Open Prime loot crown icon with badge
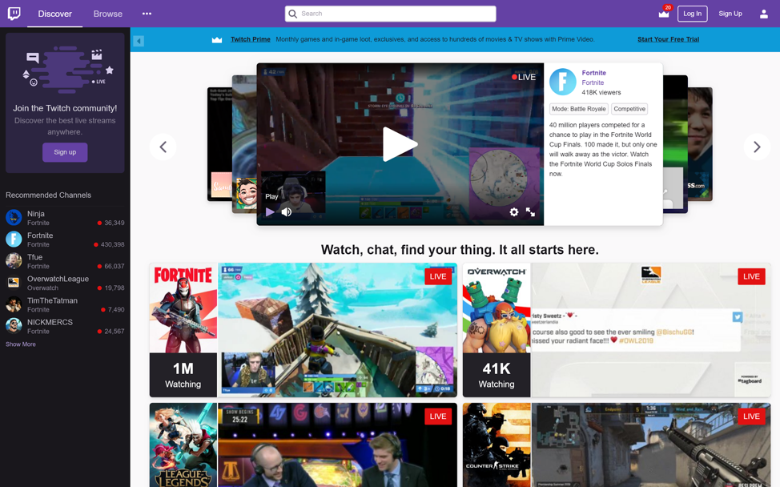 point(664,14)
